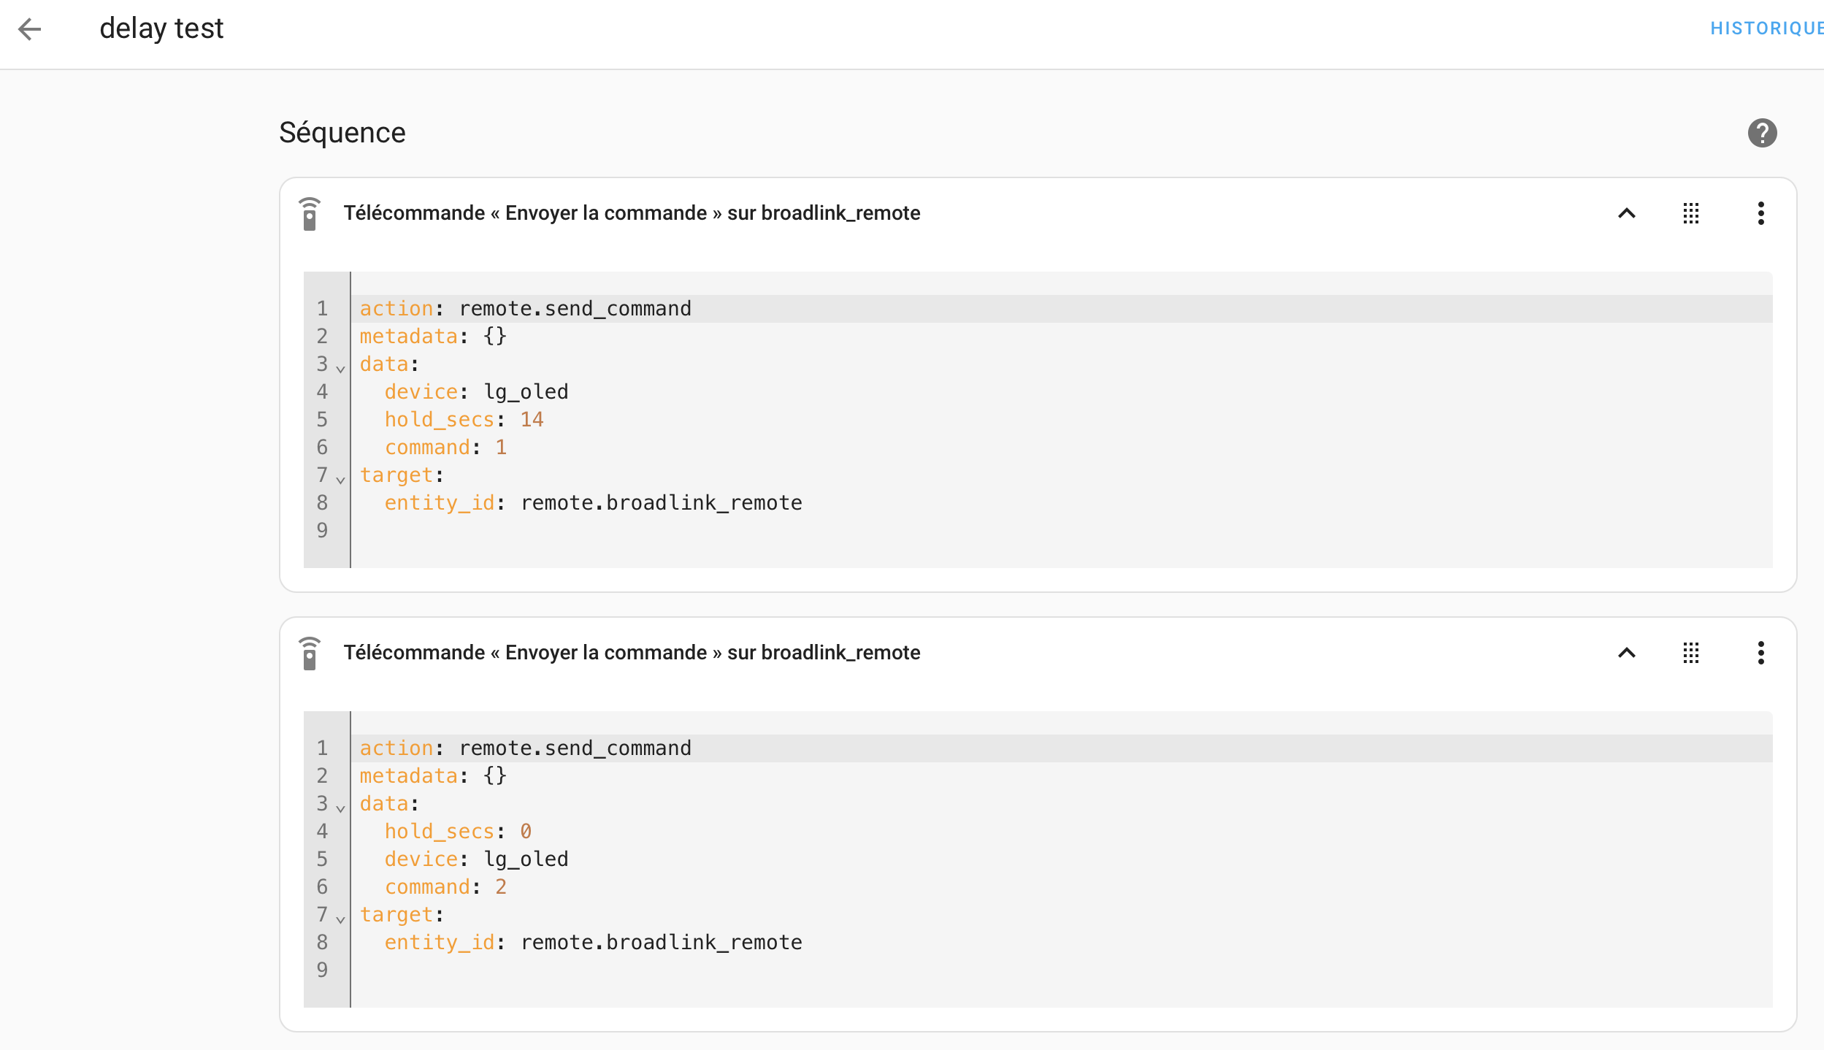This screenshot has height=1050, width=1824.
Task: Open the second action's three-dot menu
Action: 1760,653
